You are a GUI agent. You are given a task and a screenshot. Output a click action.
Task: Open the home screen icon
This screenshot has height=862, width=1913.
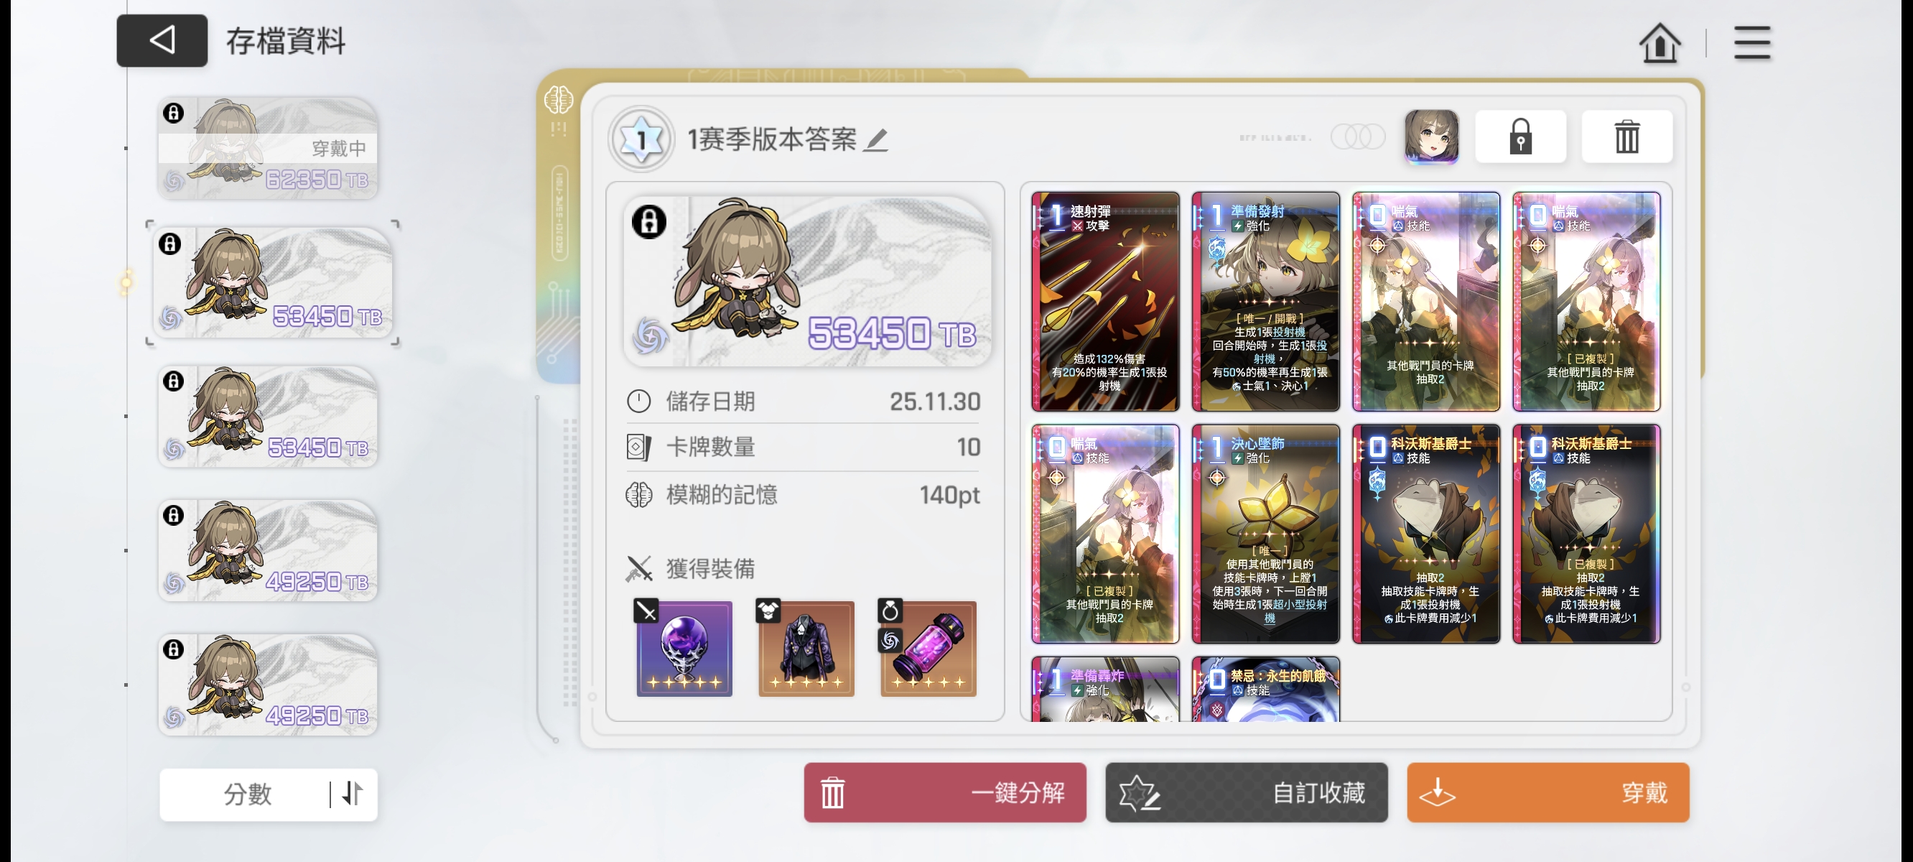[x=1660, y=43]
